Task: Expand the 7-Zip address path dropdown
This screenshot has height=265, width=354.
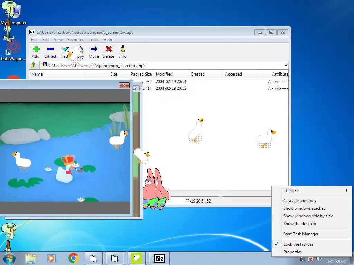Action: tap(286, 66)
